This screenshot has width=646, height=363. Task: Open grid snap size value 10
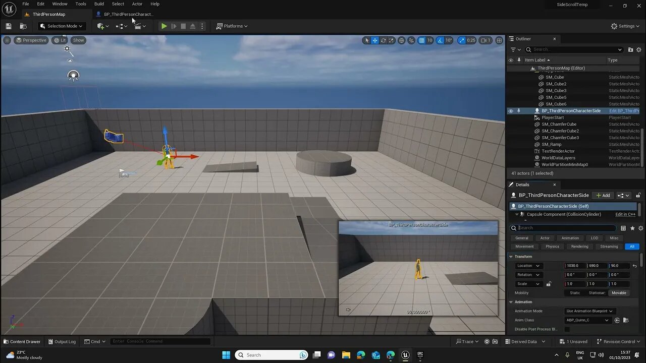click(430, 40)
